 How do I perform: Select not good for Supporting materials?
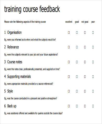coord(85,77)
